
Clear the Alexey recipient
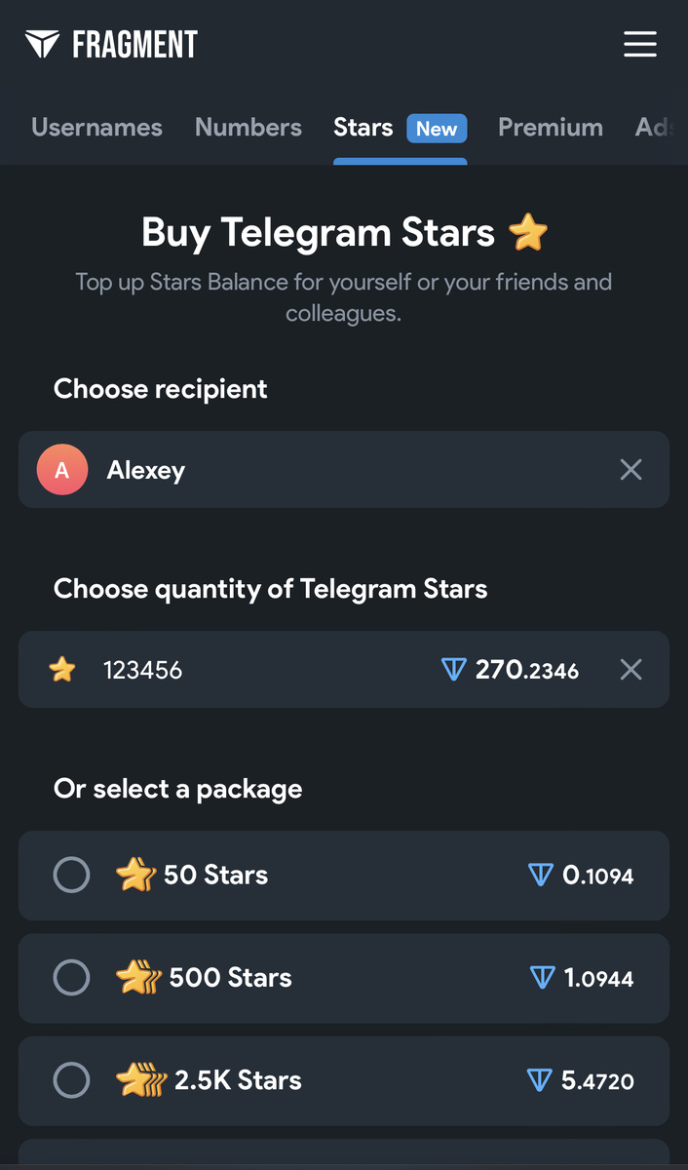pyautogui.click(x=631, y=470)
